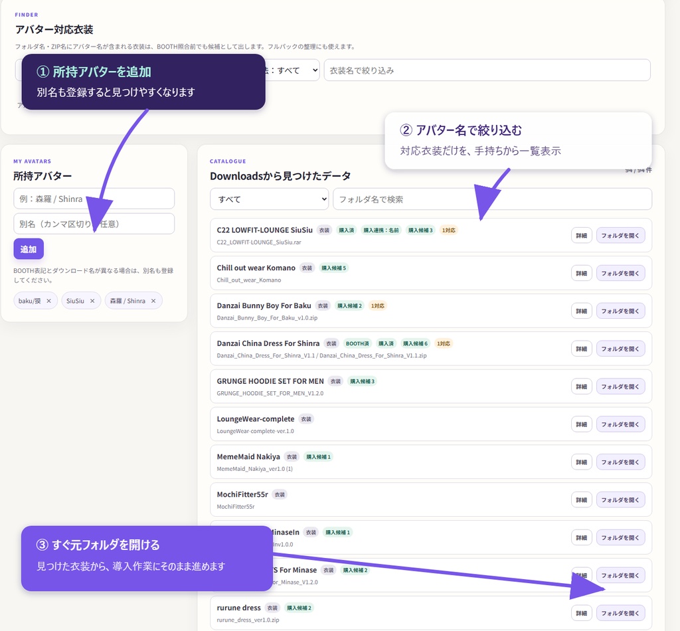Image resolution: width=680 pixels, height=631 pixels.
Task: Click the 購入候補5 tag on Chill out wear Komano
Action: (334, 268)
